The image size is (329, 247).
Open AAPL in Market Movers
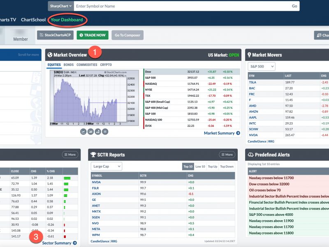pos(253,117)
